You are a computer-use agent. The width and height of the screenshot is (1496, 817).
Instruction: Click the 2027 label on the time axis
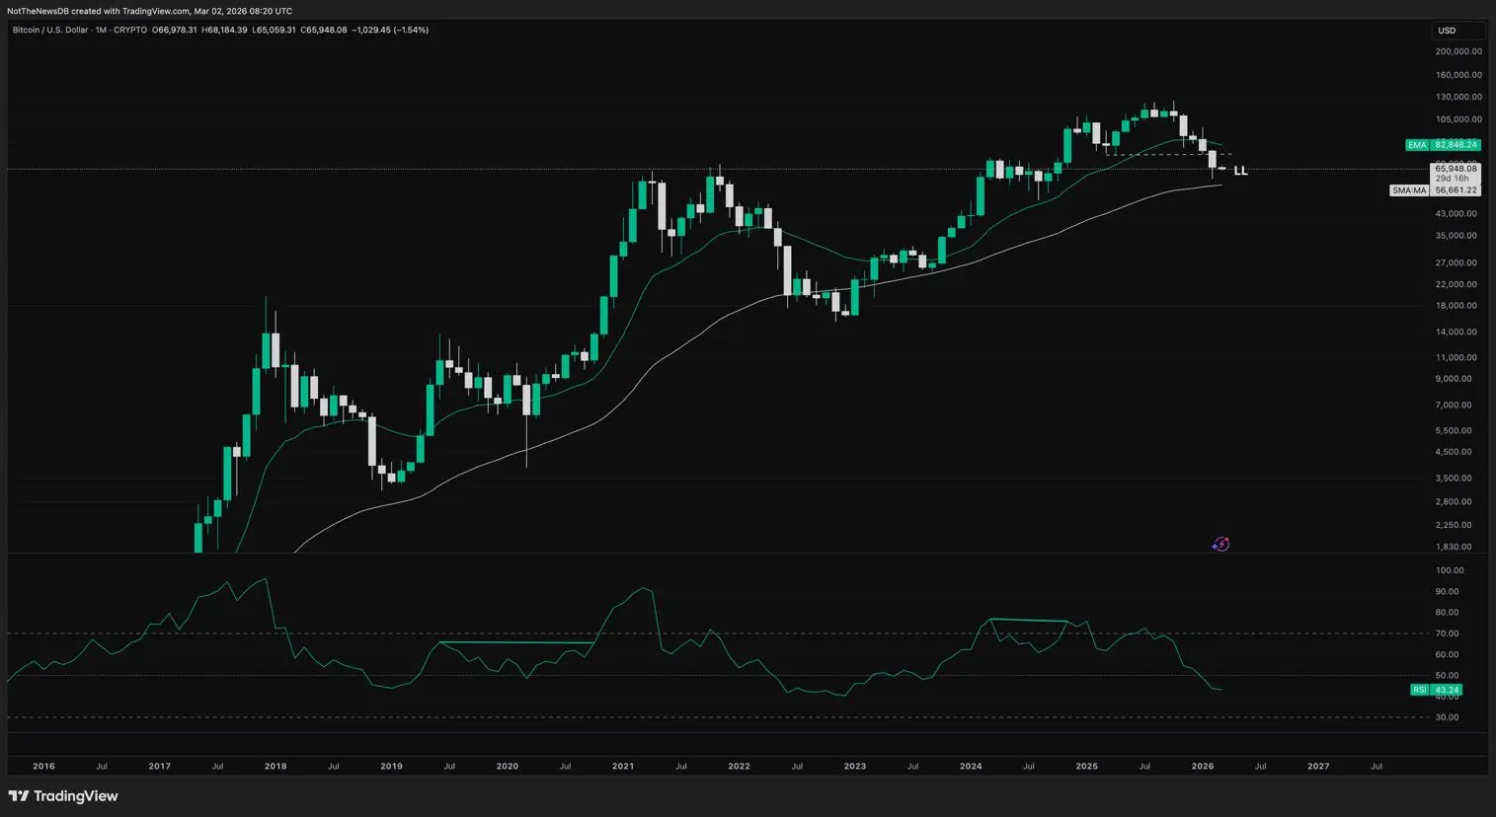(x=1318, y=766)
